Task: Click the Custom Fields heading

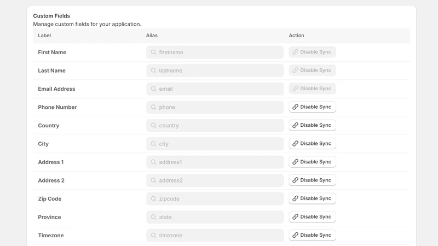Action: [x=51, y=16]
